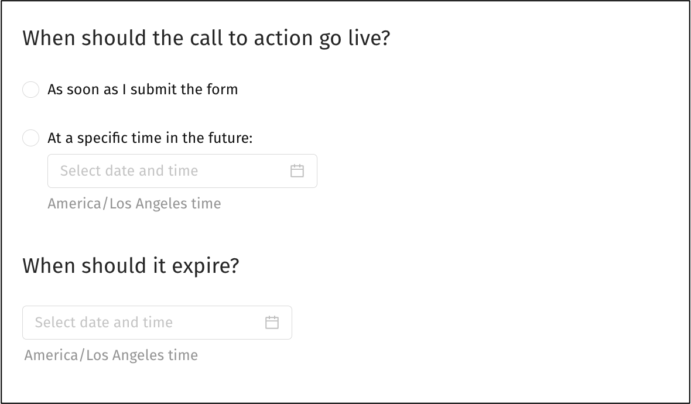
Task: Pick the scheduled future-time go-live option
Action: click(30, 138)
